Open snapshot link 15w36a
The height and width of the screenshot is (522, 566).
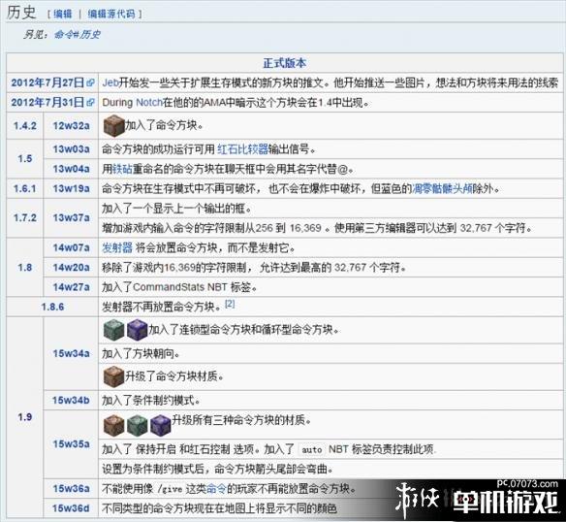71,489
